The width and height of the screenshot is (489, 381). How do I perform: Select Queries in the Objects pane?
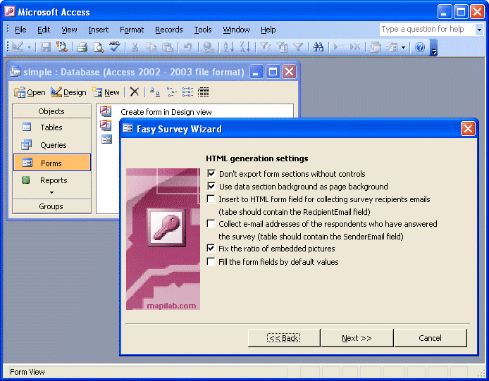click(52, 145)
